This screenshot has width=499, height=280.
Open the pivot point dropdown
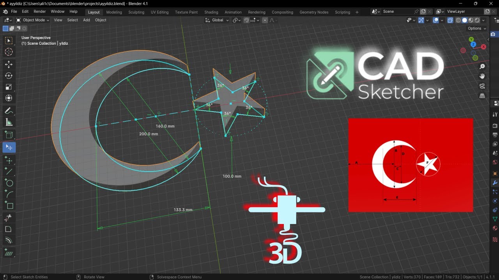237,20
